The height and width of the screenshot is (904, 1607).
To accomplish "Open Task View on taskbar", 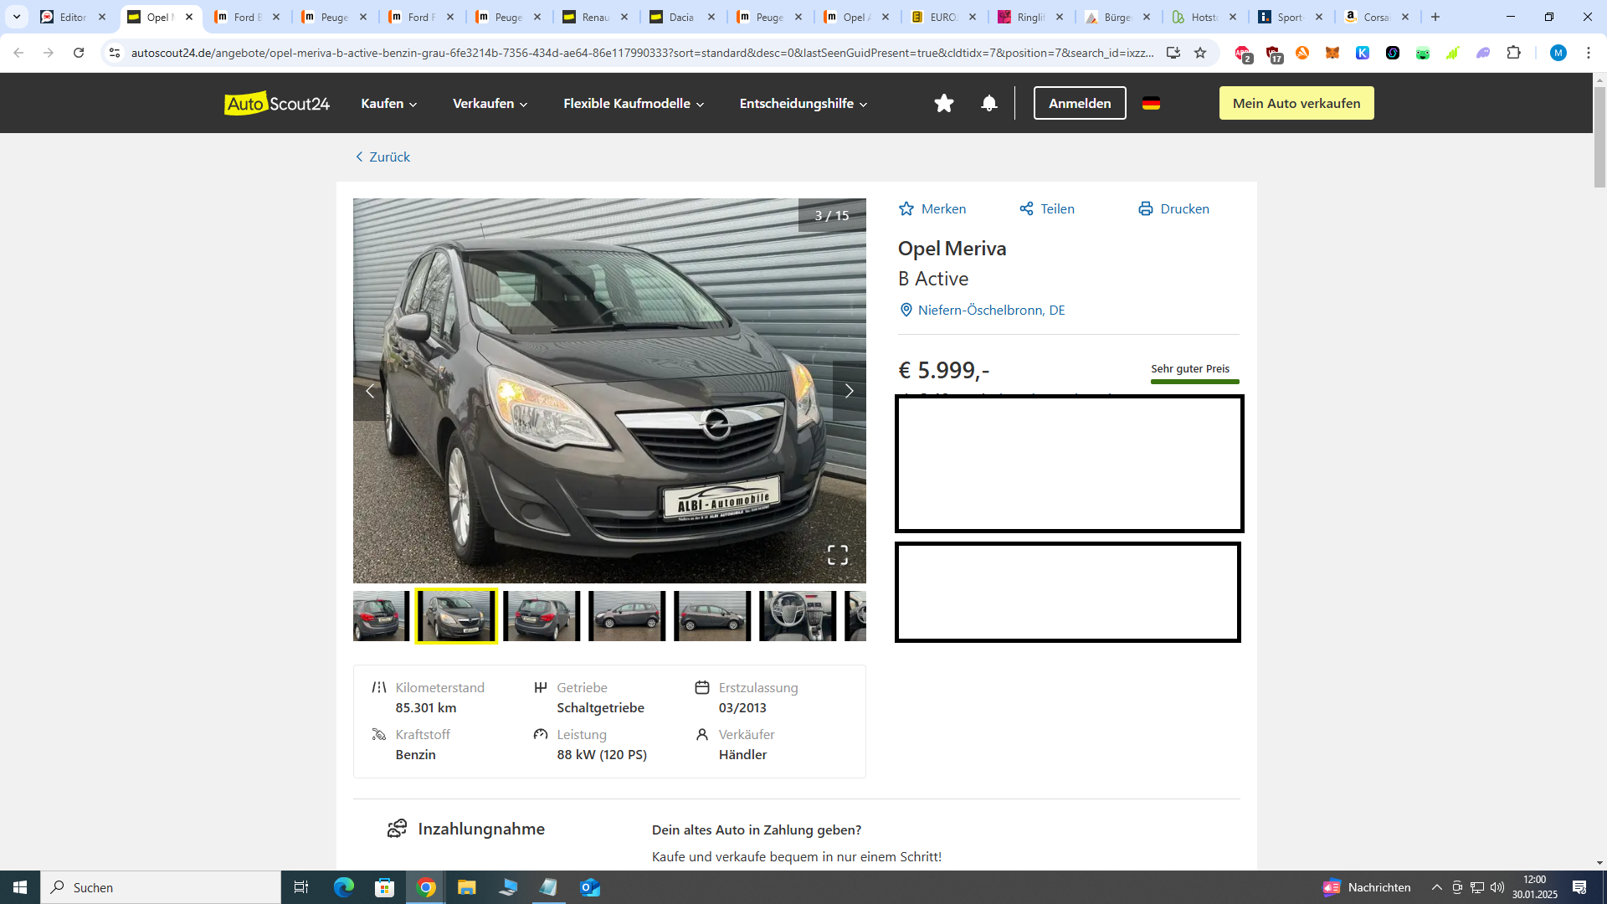I will tap(301, 887).
